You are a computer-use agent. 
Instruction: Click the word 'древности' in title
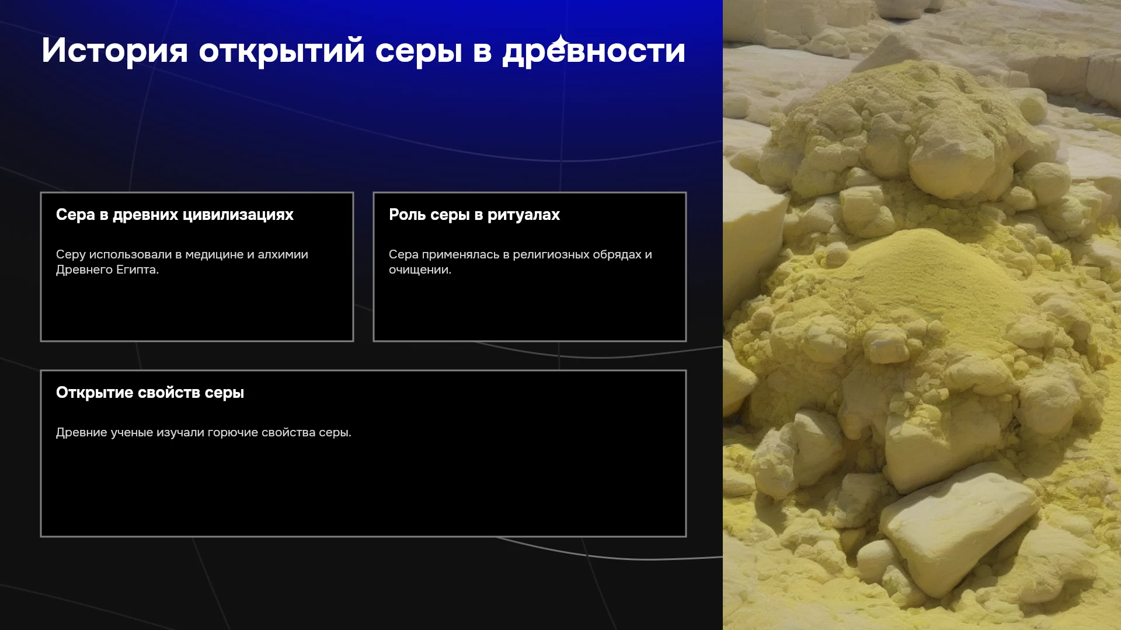click(x=594, y=51)
